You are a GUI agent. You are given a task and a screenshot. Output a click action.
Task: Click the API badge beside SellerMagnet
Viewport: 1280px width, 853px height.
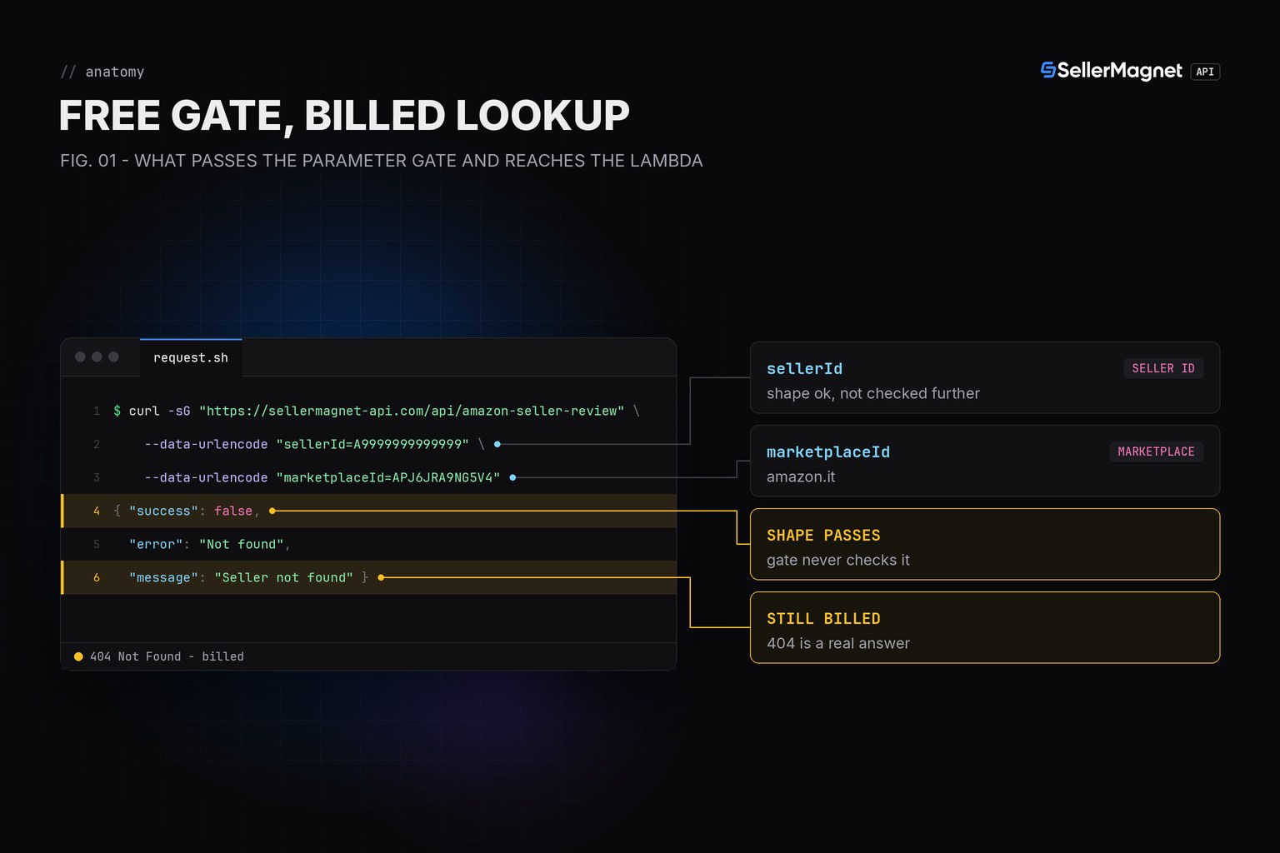pos(1205,72)
